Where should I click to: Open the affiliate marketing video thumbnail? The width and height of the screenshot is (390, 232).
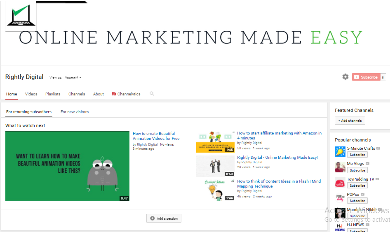tap(215, 142)
